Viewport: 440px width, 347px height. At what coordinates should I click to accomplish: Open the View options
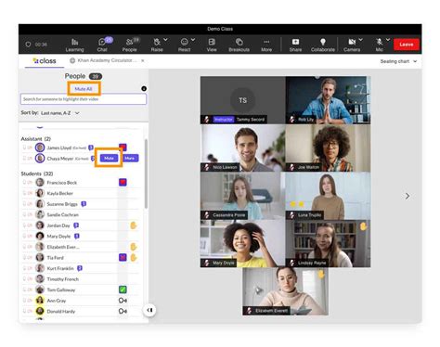212,45
